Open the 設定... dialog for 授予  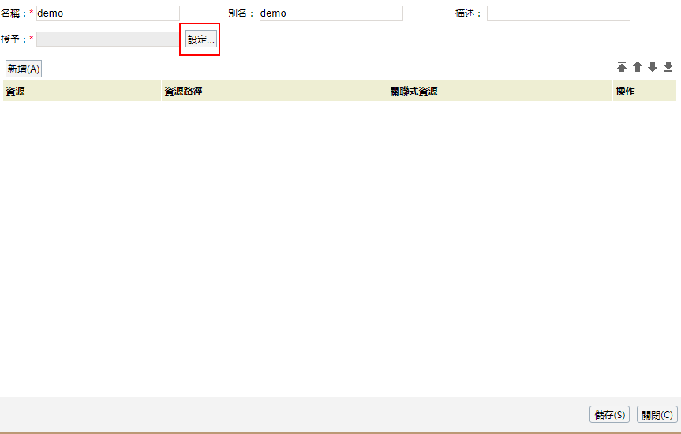(x=201, y=39)
